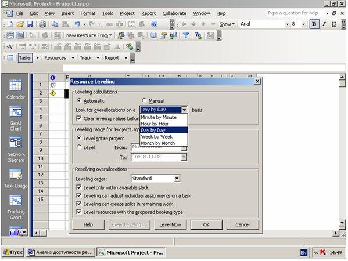
Task: Open the Collaborate menu
Action: tap(174, 13)
